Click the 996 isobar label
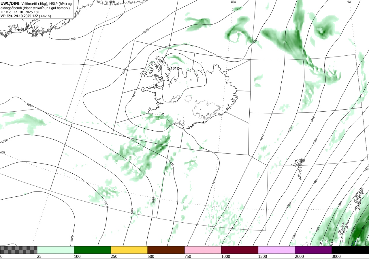 (340, 204)
